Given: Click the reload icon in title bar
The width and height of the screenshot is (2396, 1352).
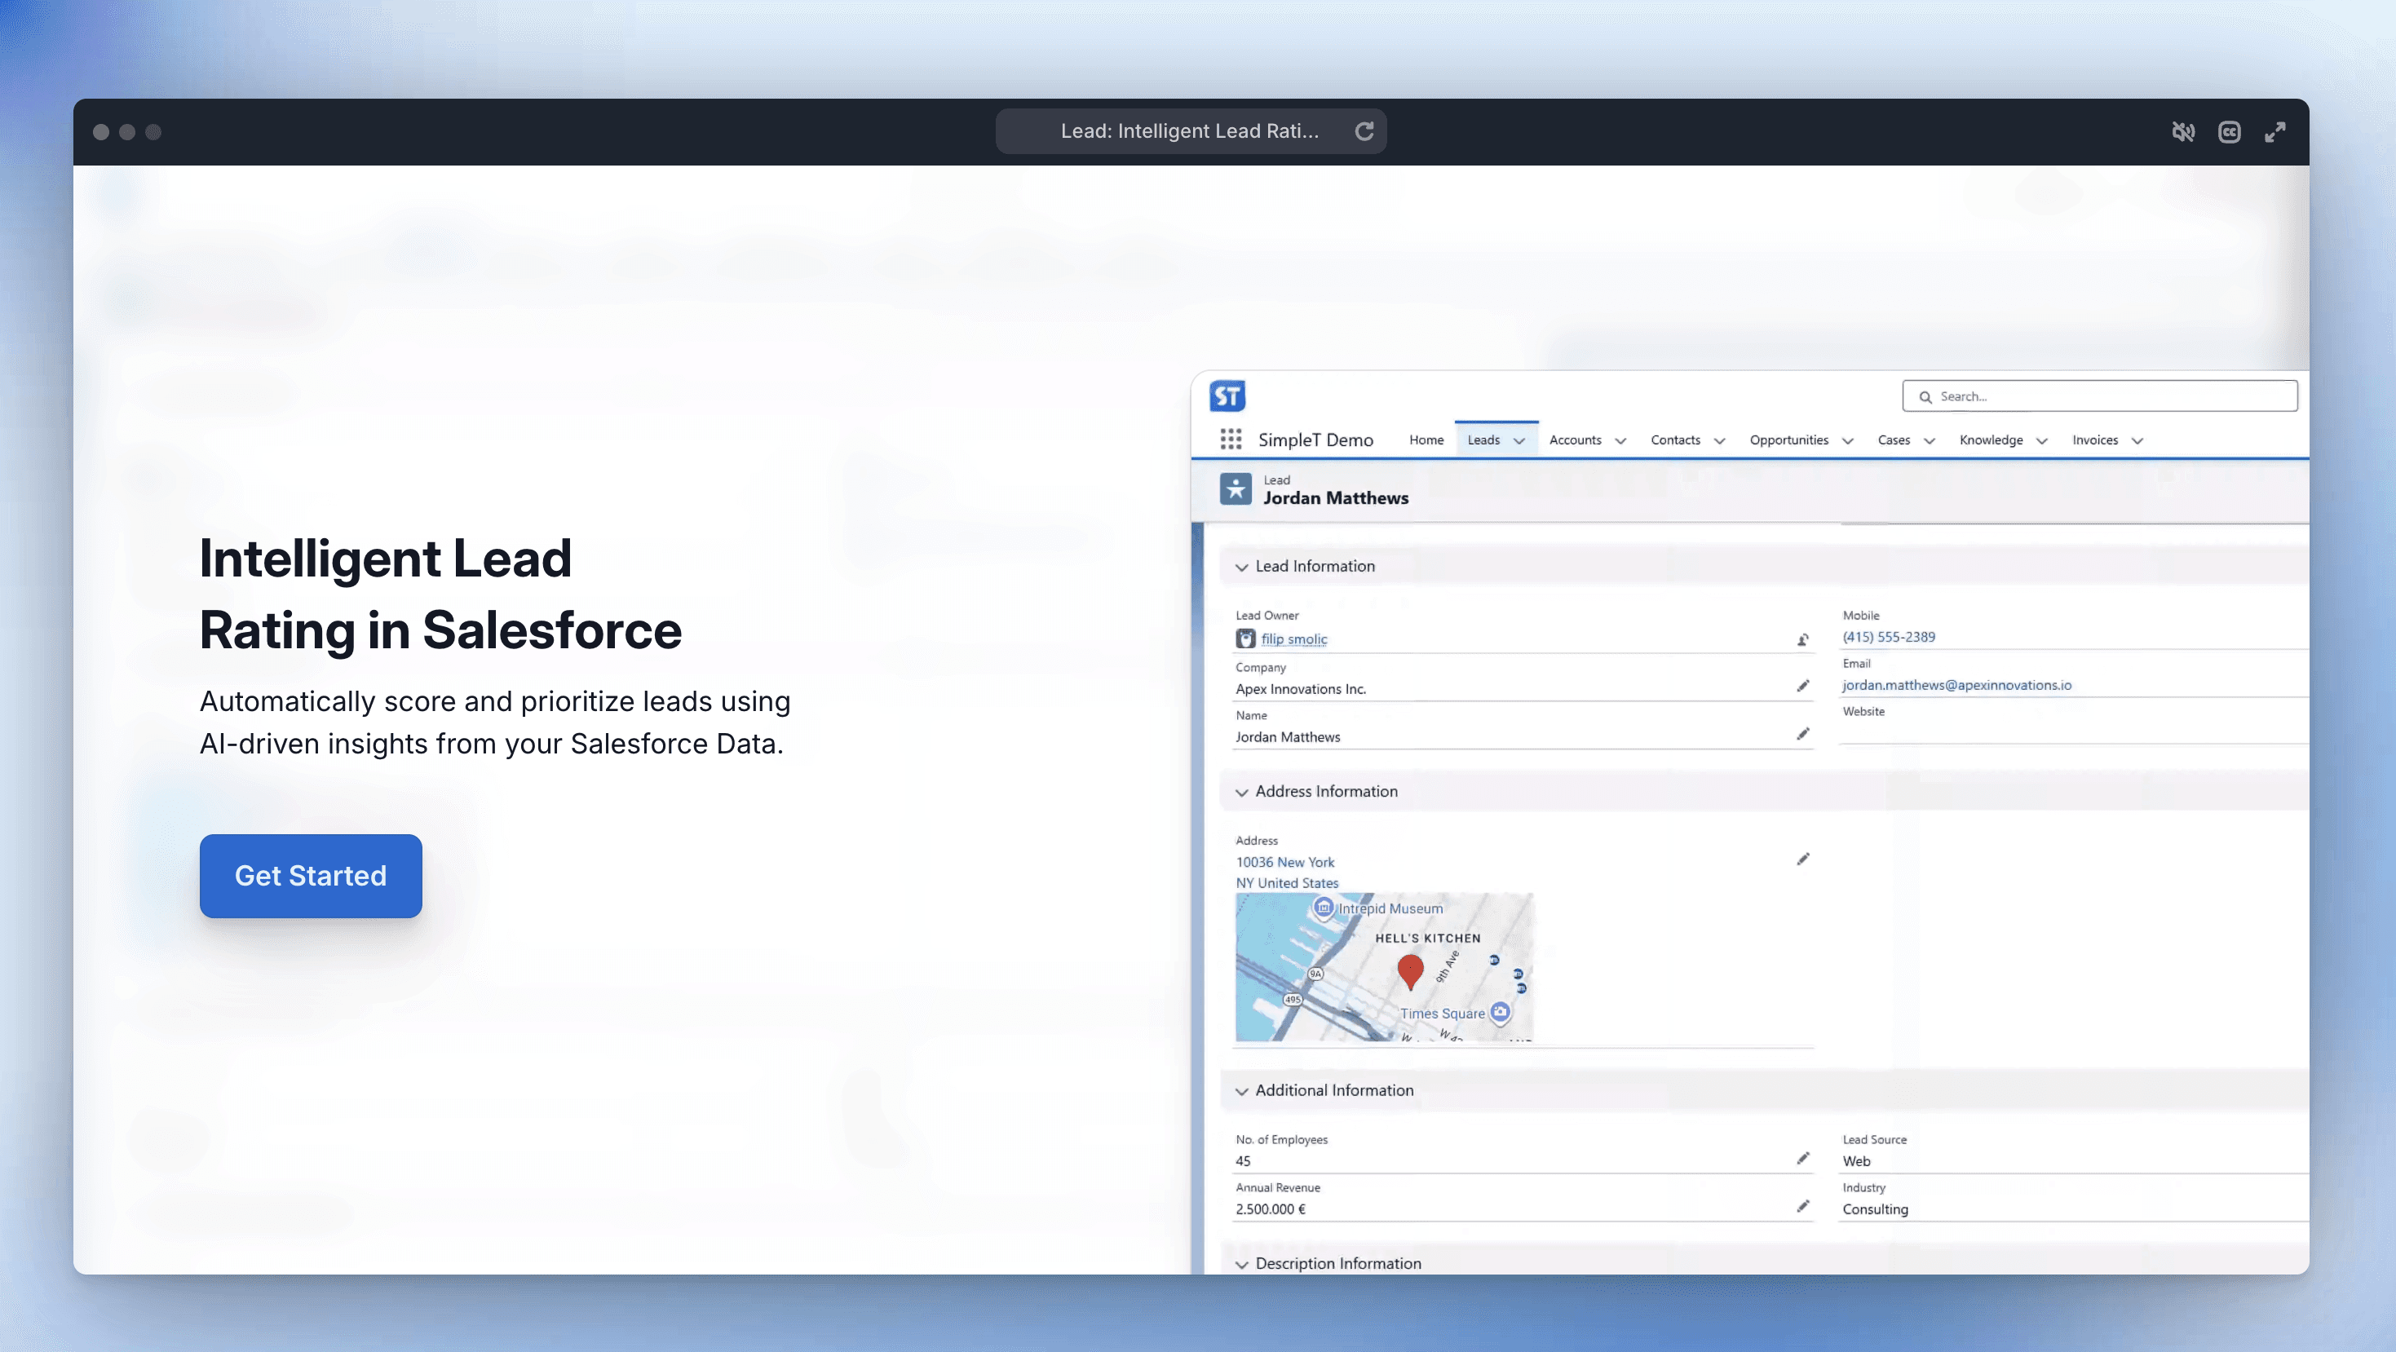Looking at the screenshot, I should coord(1364,131).
